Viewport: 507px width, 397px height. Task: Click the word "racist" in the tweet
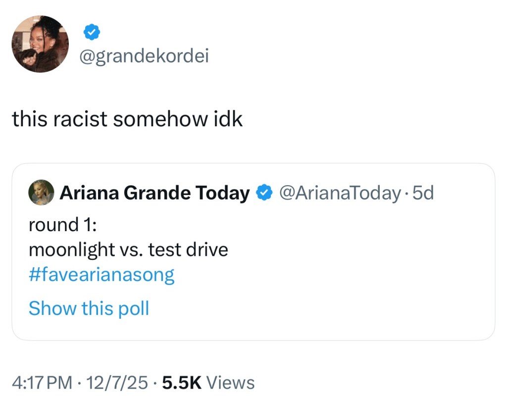86,119
